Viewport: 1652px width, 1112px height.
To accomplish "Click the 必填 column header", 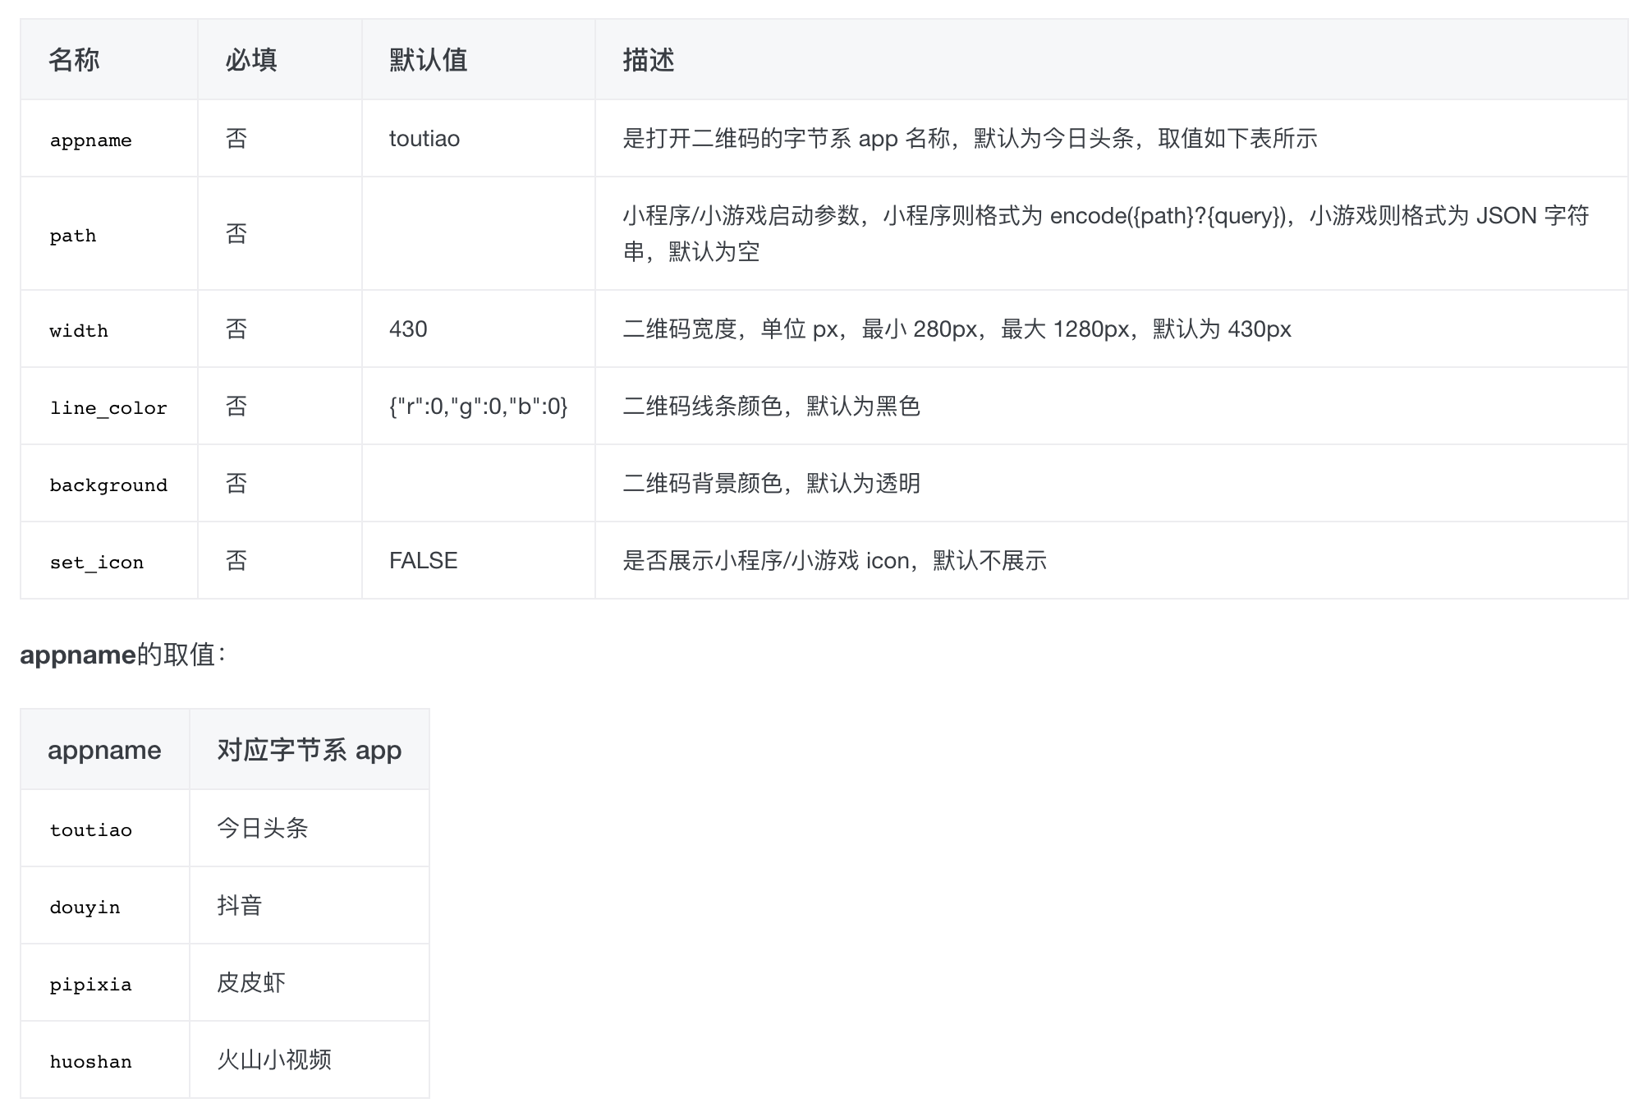I will click(x=251, y=60).
